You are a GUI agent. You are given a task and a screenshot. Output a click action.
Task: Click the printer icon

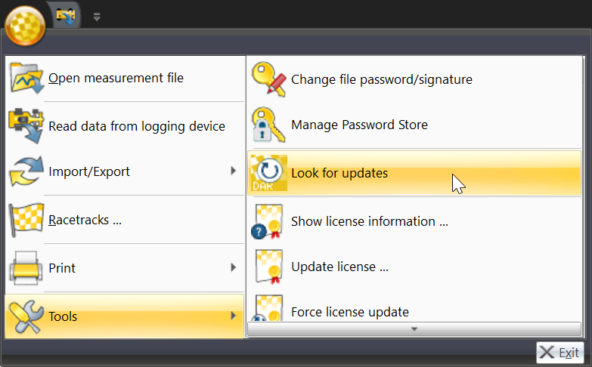coord(26,268)
